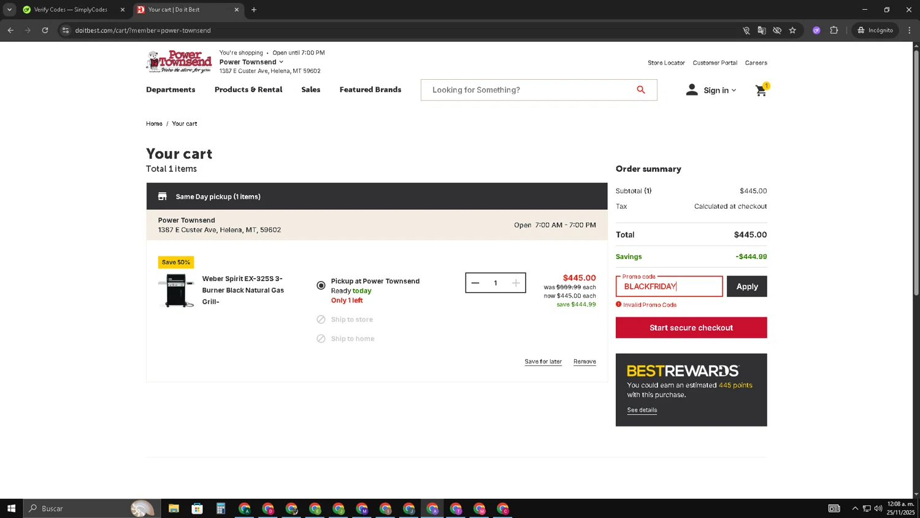Open File Explorer from taskbar
This screenshot has height=518, width=920.
pyautogui.click(x=174, y=508)
